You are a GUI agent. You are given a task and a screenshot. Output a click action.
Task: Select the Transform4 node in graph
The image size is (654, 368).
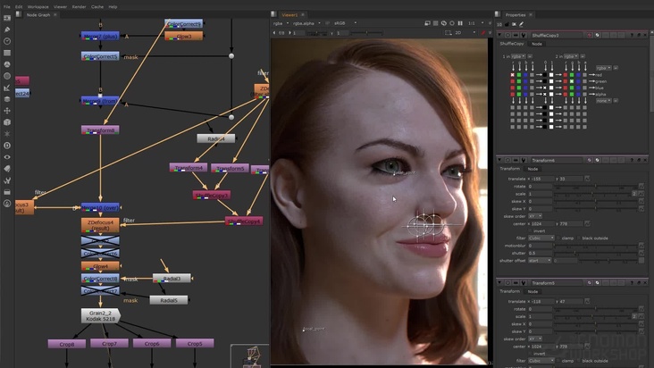tap(189, 167)
